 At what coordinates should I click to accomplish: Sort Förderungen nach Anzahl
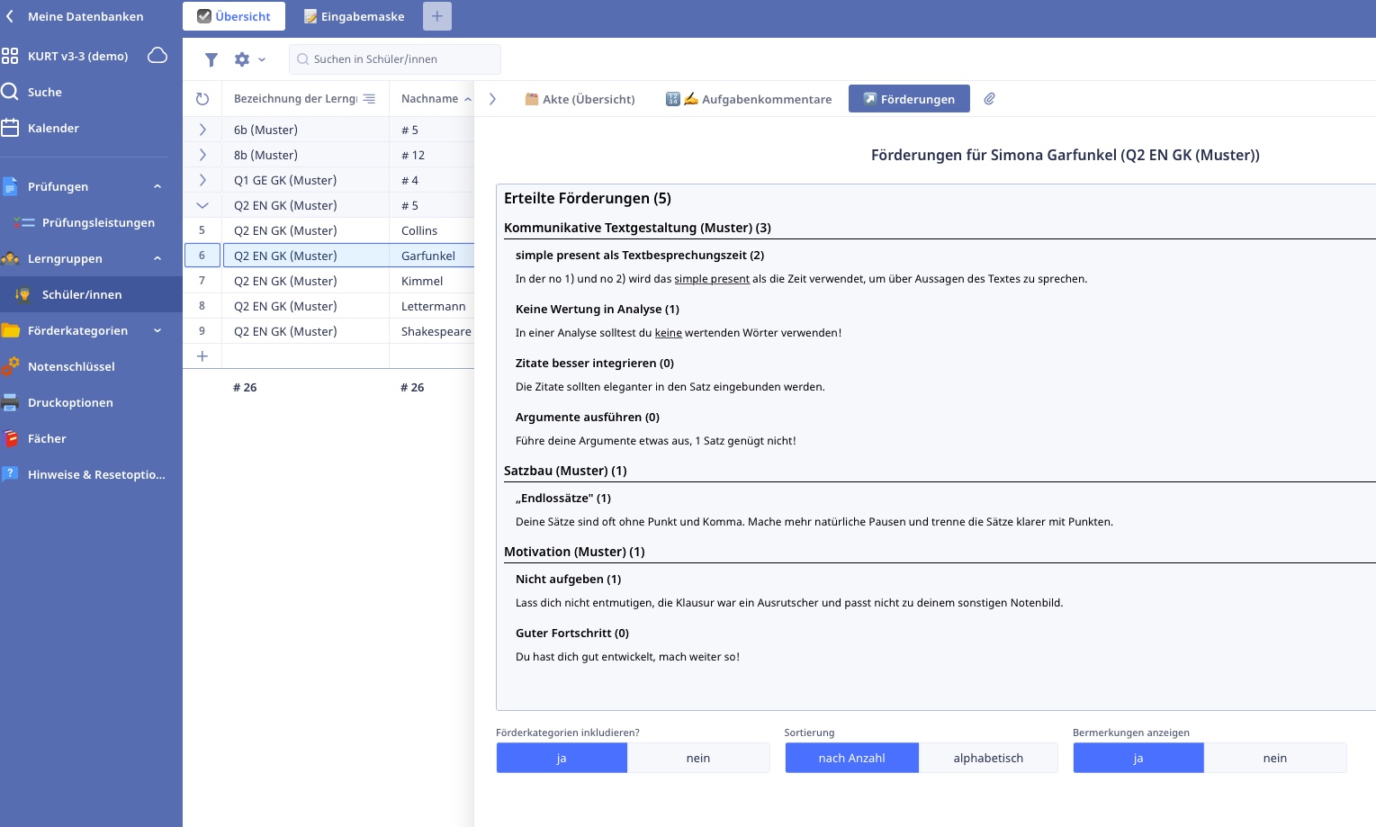coord(851,758)
